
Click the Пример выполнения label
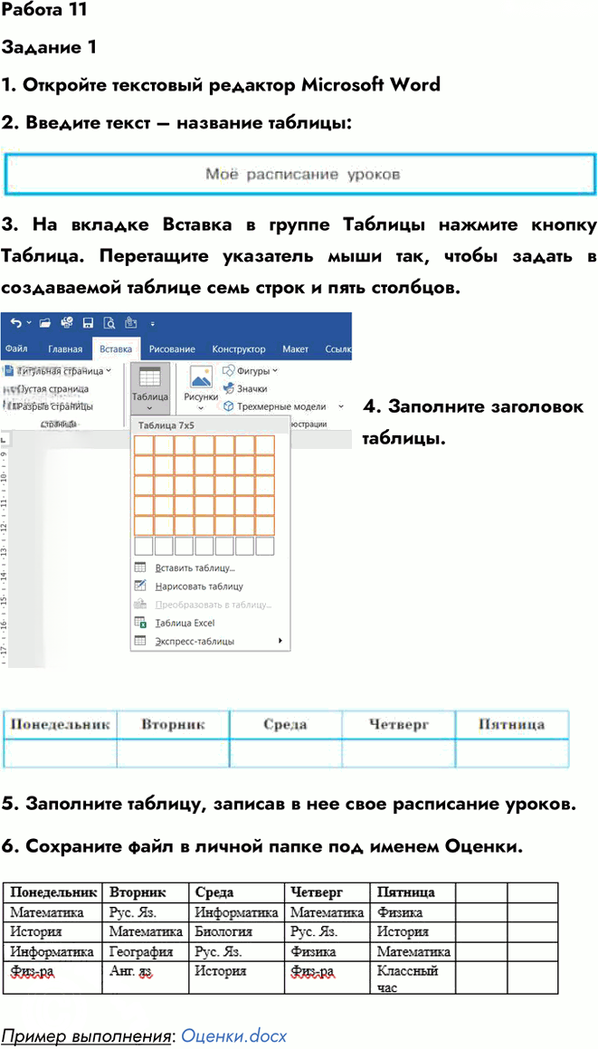click(x=88, y=1035)
